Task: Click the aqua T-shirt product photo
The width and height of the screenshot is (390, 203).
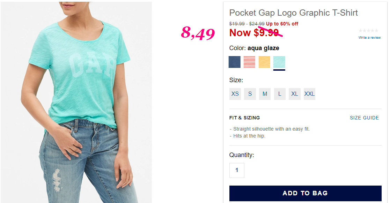Action: pyautogui.click(x=76, y=102)
